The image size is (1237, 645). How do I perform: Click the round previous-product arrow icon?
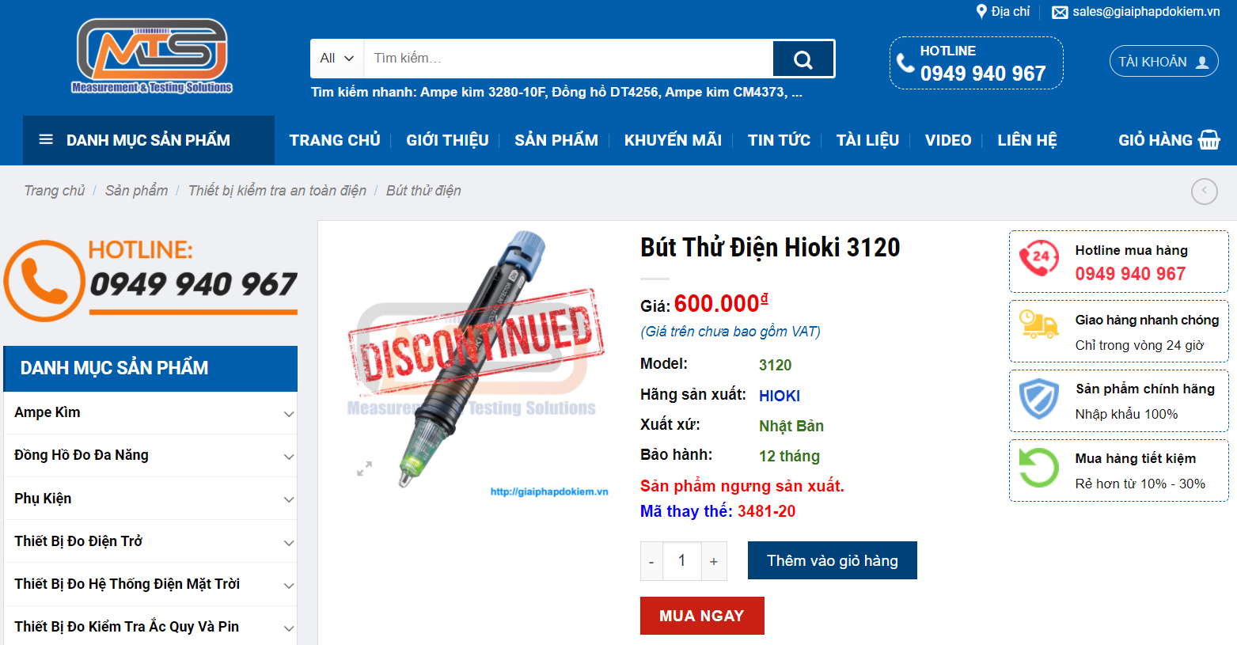click(1204, 191)
